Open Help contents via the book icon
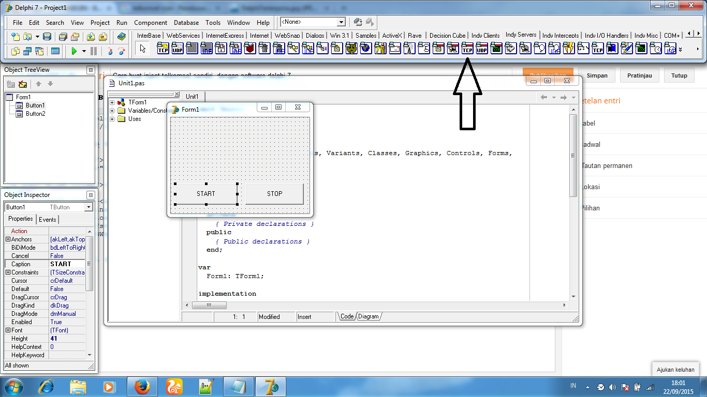707x397 pixels. pos(122,37)
